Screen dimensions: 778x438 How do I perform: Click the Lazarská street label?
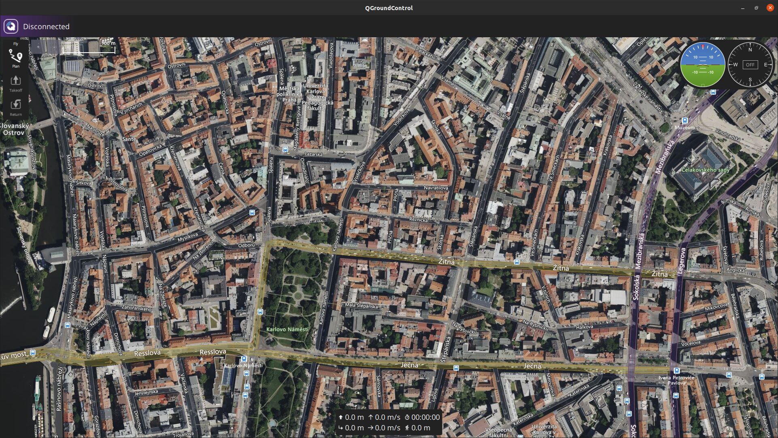point(314,154)
